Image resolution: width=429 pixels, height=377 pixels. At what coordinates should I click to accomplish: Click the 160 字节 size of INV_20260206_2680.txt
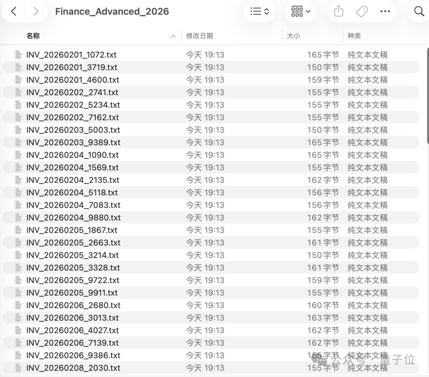323,305
